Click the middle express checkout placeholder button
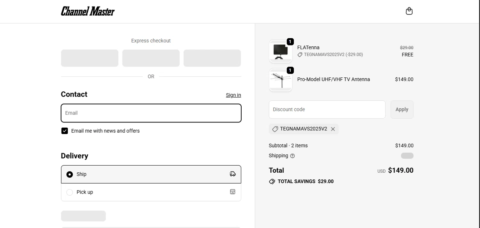 (x=151, y=58)
